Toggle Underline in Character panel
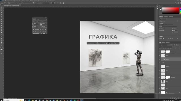181x101 pixels. [44, 29]
